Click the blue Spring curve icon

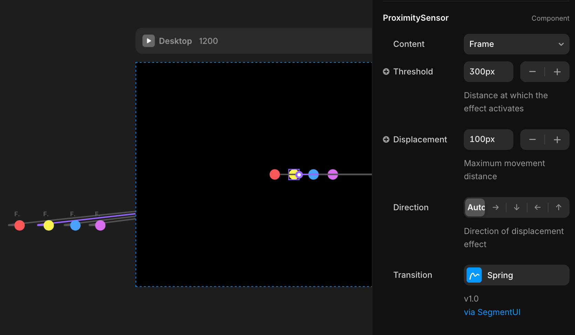[474, 275]
